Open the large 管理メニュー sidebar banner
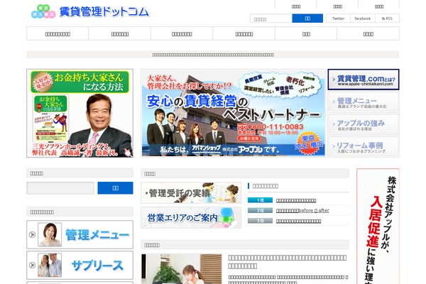The image size is (426, 284). pos(80,234)
